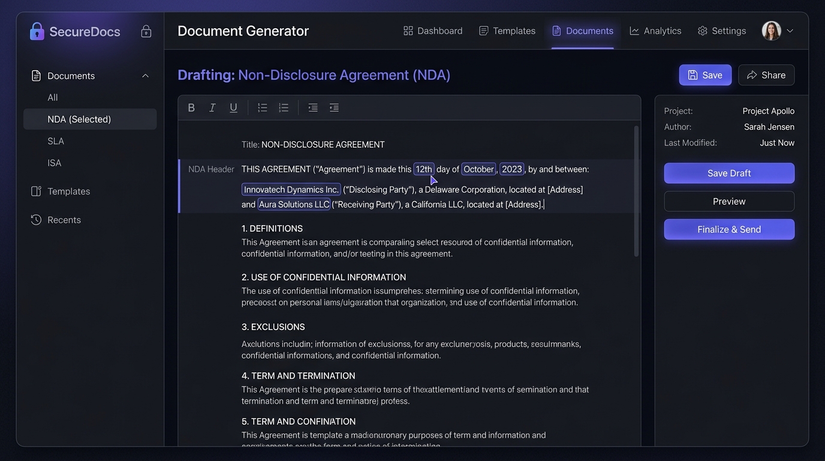Open the Dashboard tab

(433, 31)
